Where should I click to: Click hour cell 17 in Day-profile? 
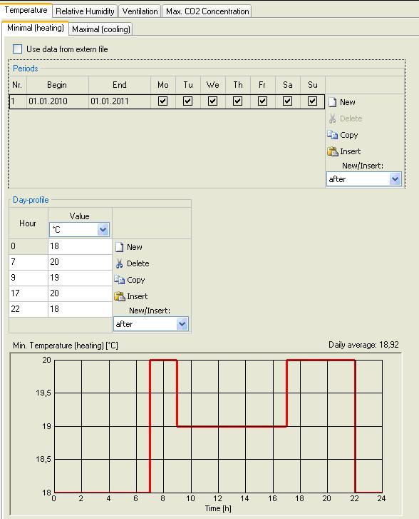tap(29, 293)
